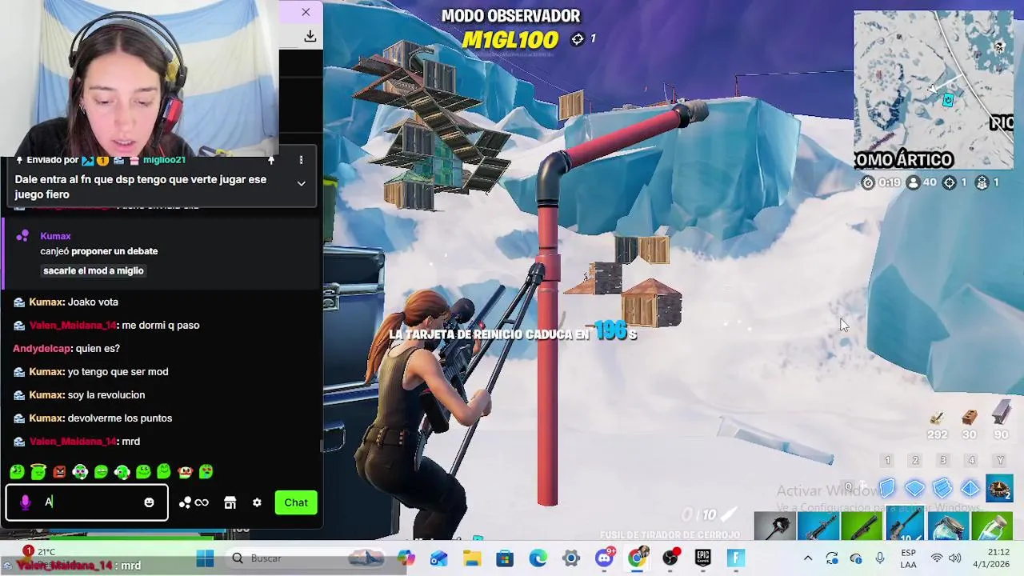Open OBS Studio from the taskbar
Viewport: 1024px width, 576px height.
pos(670,558)
